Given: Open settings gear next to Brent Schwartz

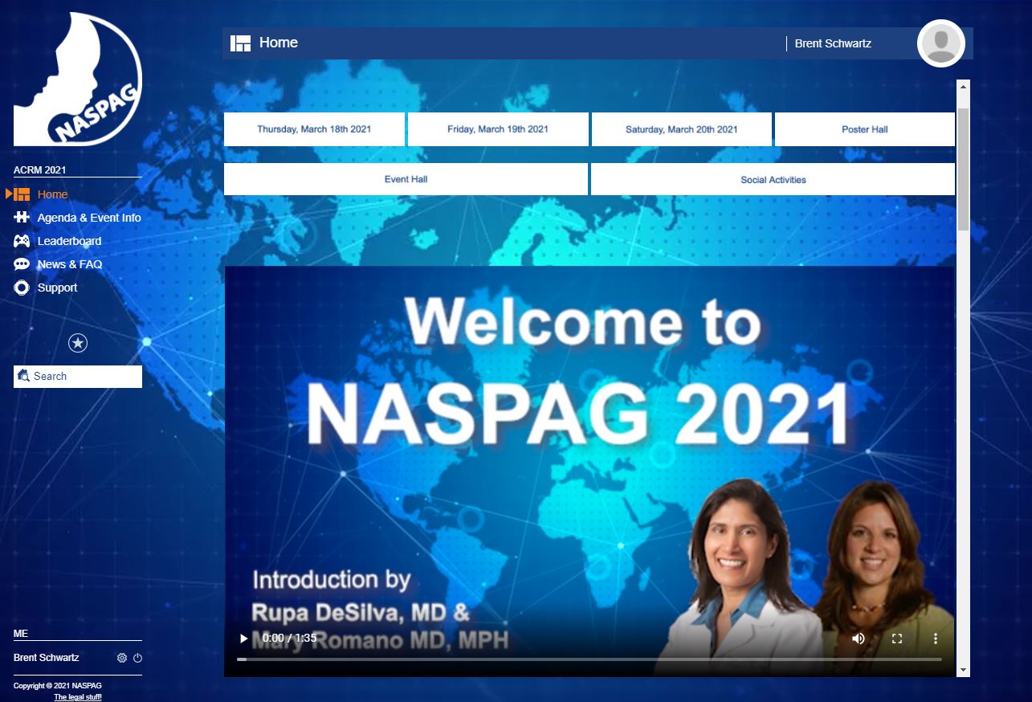Looking at the screenshot, I should (122, 658).
